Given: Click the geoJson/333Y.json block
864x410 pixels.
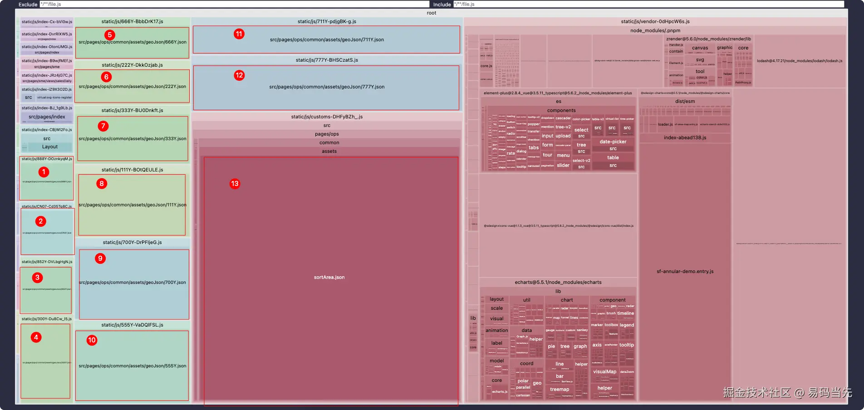Looking at the screenshot, I should 133,139.
